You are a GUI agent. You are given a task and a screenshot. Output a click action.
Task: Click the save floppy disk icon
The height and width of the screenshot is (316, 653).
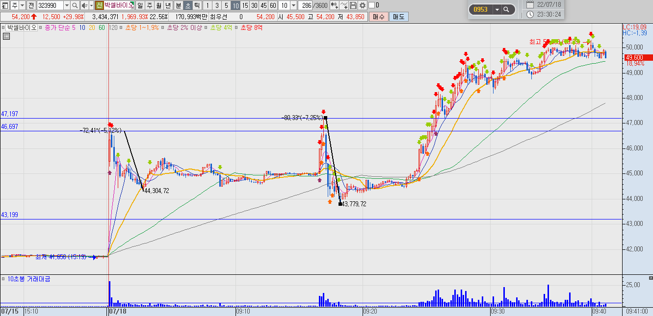coord(353,5)
